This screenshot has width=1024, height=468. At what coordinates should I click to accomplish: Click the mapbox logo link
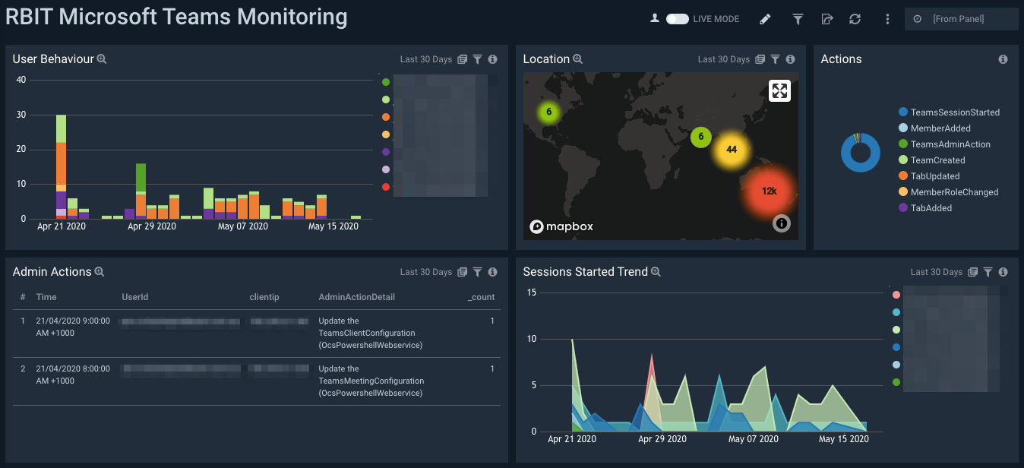tap(561, 226)
